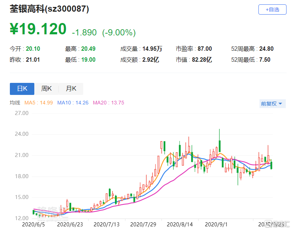The height and width of the screenshot is (230, 292).
Task: Click the current price ¥19.120
Action: coord(38,30)
